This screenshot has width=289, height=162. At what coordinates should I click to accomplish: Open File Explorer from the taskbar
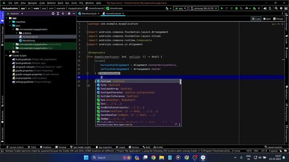point(162,157)
